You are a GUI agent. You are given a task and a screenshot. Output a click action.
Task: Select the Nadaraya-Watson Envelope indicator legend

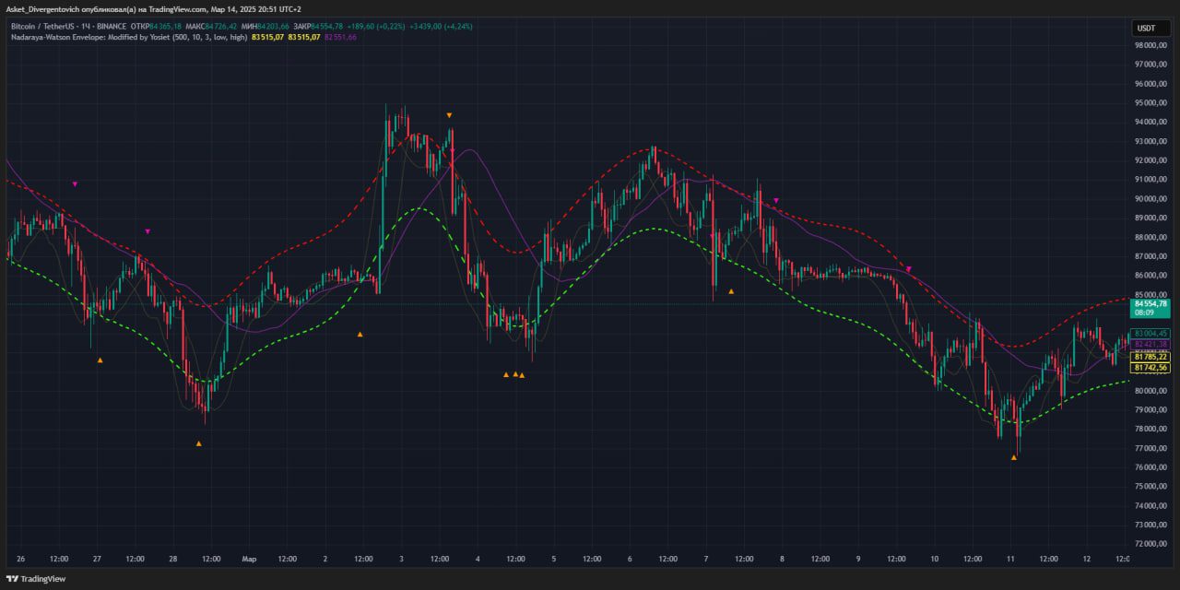[129, 38]
